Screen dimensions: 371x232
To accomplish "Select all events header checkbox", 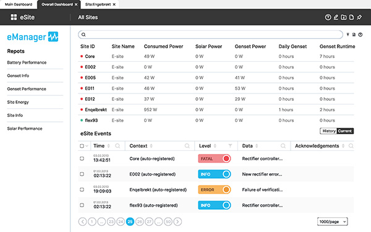I will (x=82, y=146).
